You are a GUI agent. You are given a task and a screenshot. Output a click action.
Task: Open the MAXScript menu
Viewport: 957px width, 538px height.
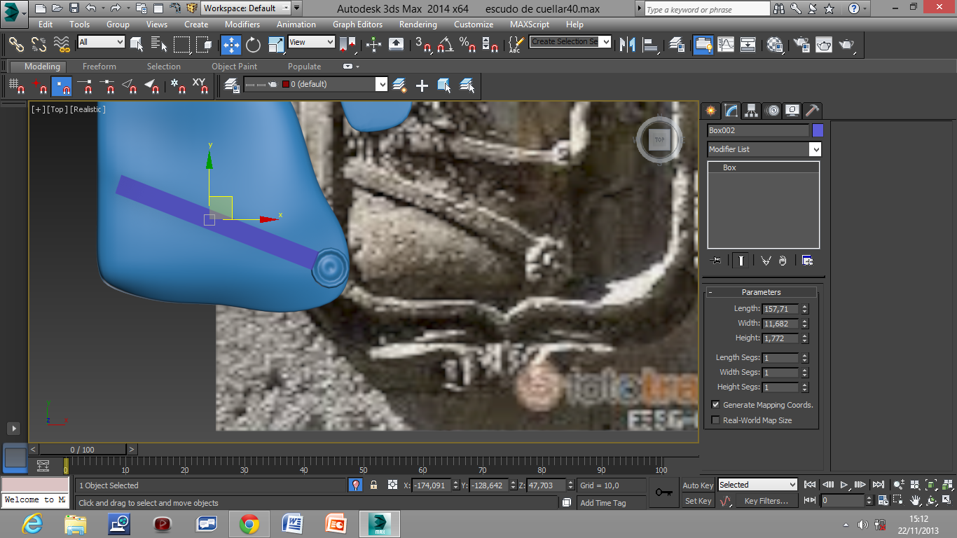530,25
